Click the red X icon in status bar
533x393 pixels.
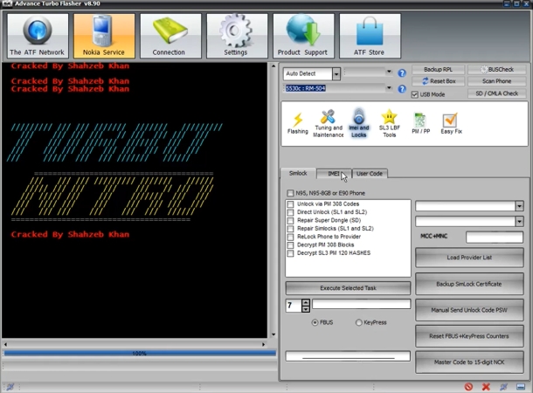pyautogui.click(x=486, y=387)
